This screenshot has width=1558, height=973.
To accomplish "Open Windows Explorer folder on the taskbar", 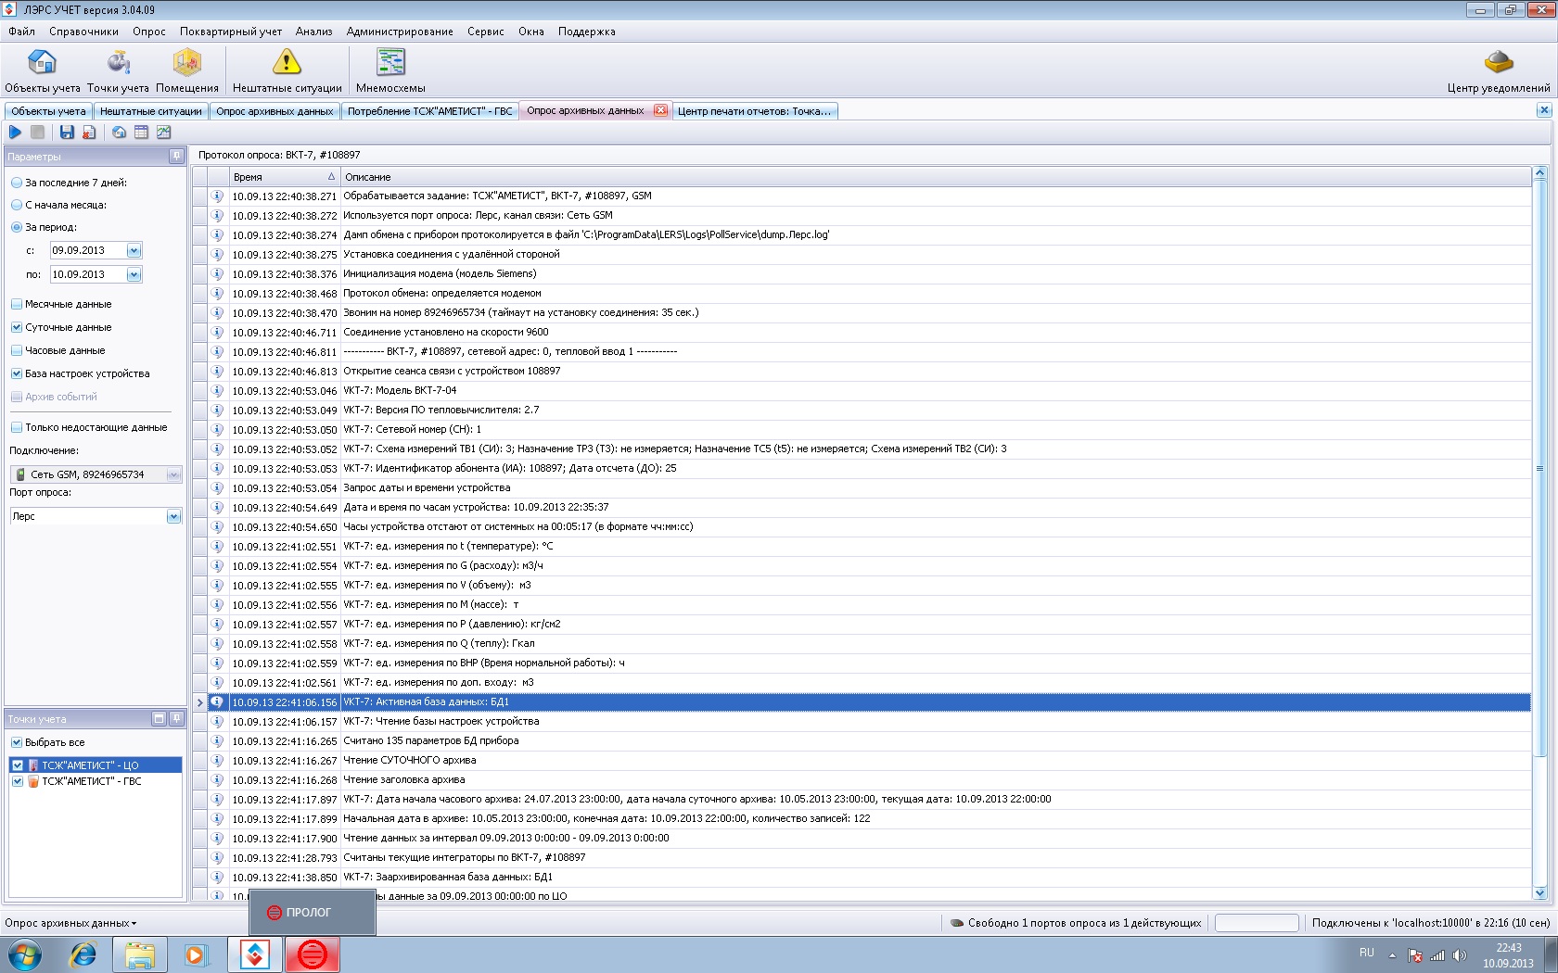I will click(140, 954).
